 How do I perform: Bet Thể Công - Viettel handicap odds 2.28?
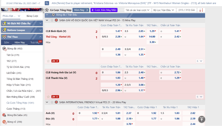112,37
